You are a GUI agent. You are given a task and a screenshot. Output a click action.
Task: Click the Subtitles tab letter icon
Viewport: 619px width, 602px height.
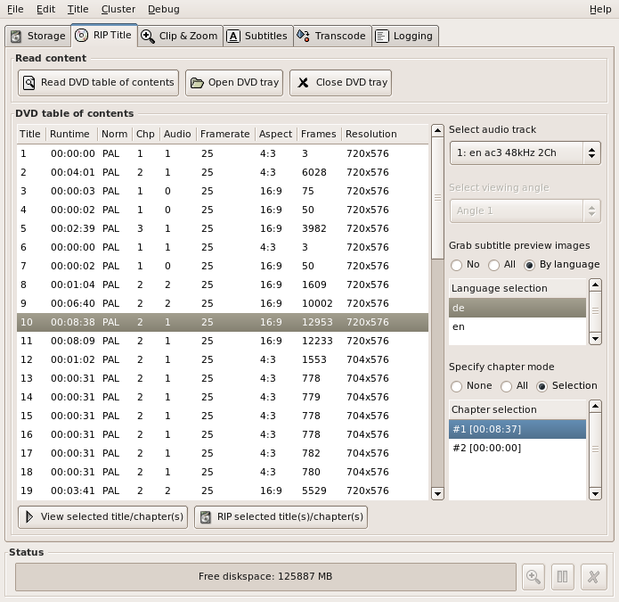(x=233, y=37)
